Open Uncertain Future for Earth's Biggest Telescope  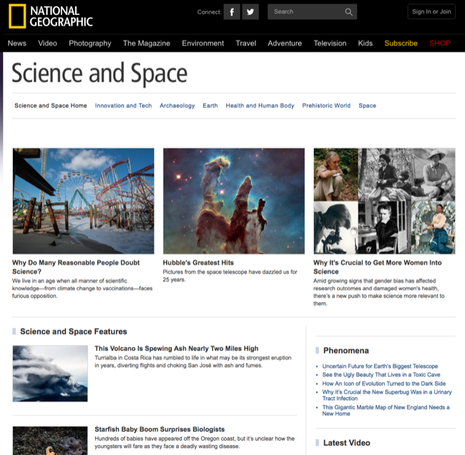[380, 366]
